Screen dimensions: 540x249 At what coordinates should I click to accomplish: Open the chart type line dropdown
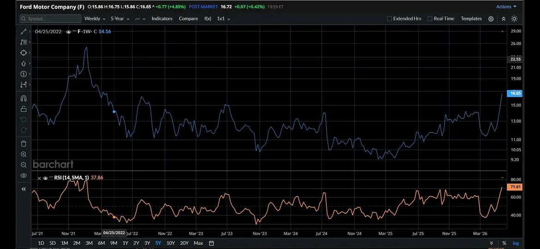pyautogui.click(x=140, y=18)
